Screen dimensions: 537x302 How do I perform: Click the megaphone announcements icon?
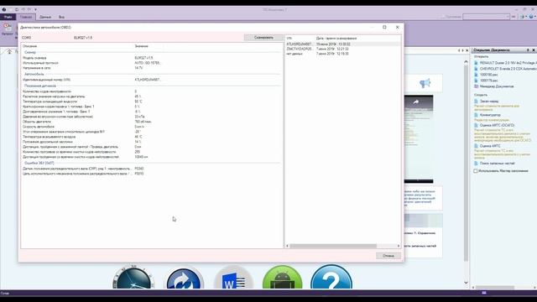[425, 83]
